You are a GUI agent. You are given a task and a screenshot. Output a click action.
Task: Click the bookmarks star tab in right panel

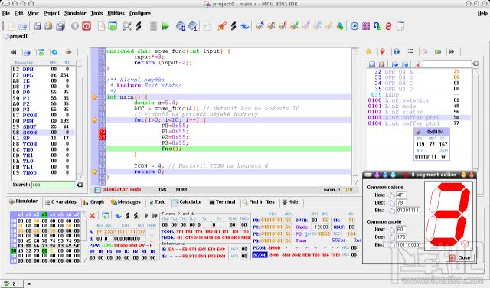click(x=369, y=51)
